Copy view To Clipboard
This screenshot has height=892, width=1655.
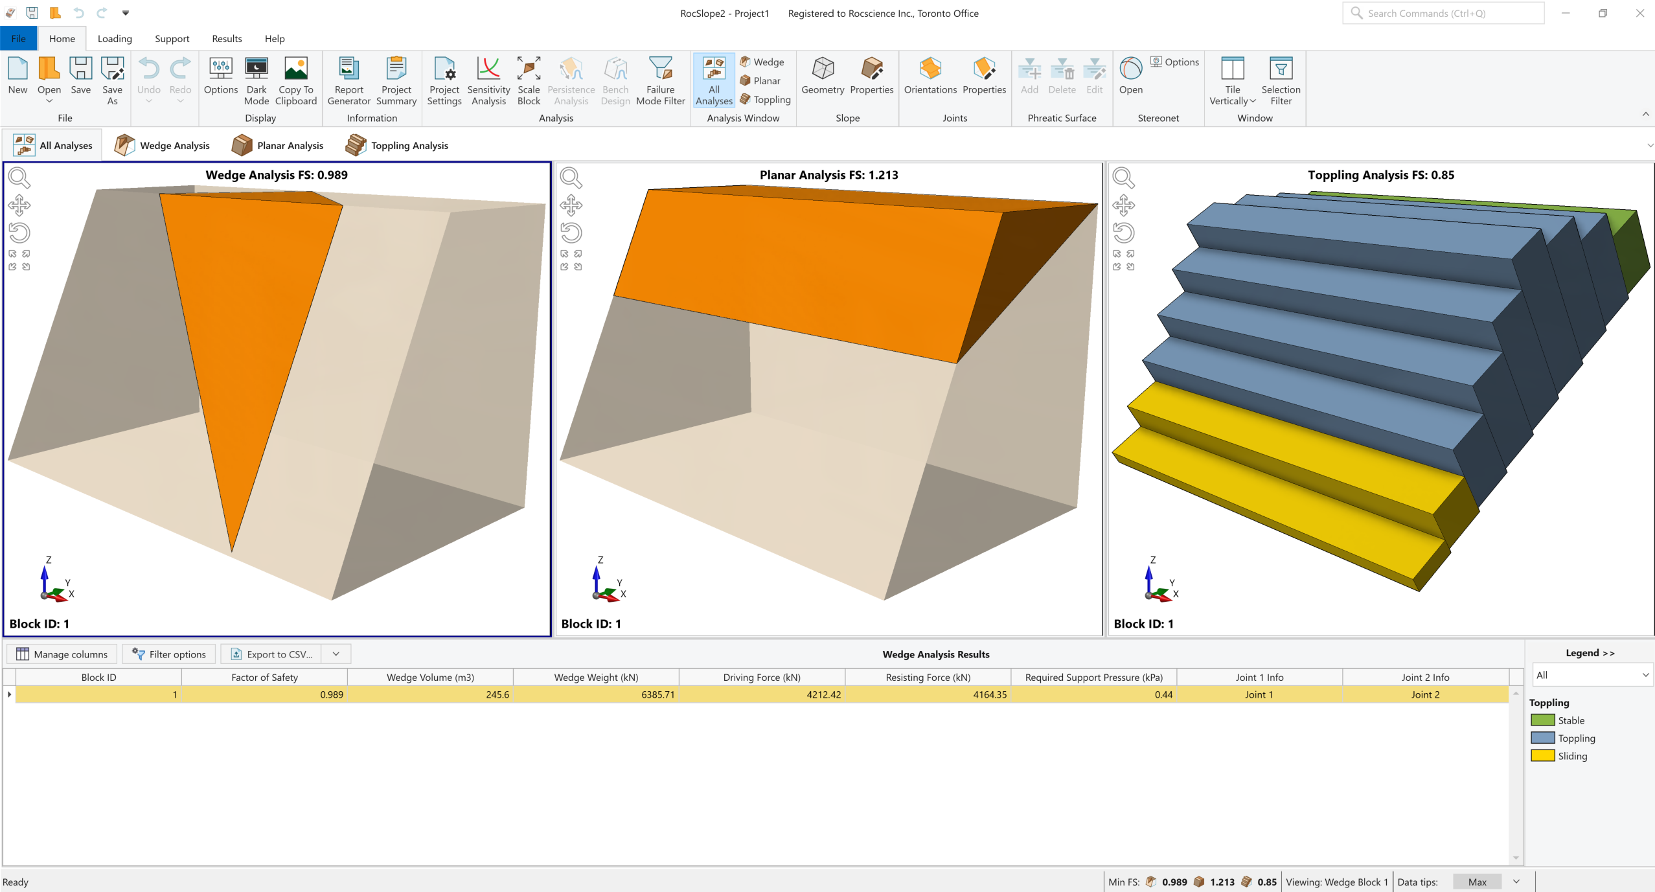click(x=296, y=80)
